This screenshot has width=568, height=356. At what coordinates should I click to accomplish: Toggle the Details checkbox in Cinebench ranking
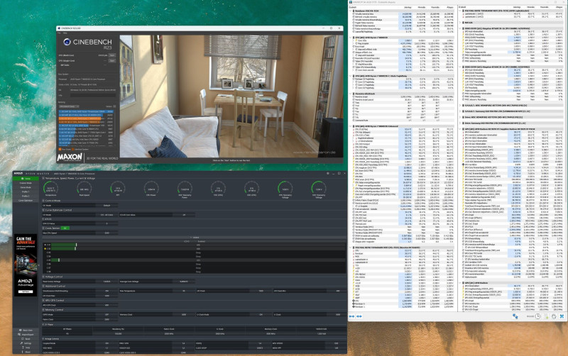coord(114,106)
